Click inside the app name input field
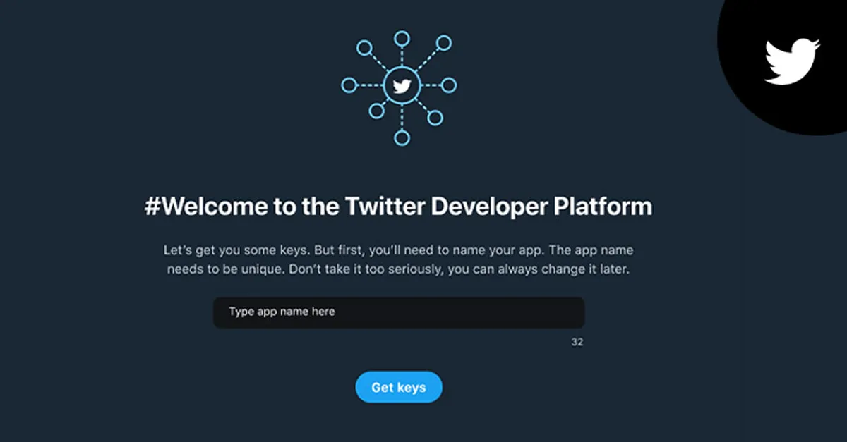This screenshot has width=847, height=442. click(399, 312)
